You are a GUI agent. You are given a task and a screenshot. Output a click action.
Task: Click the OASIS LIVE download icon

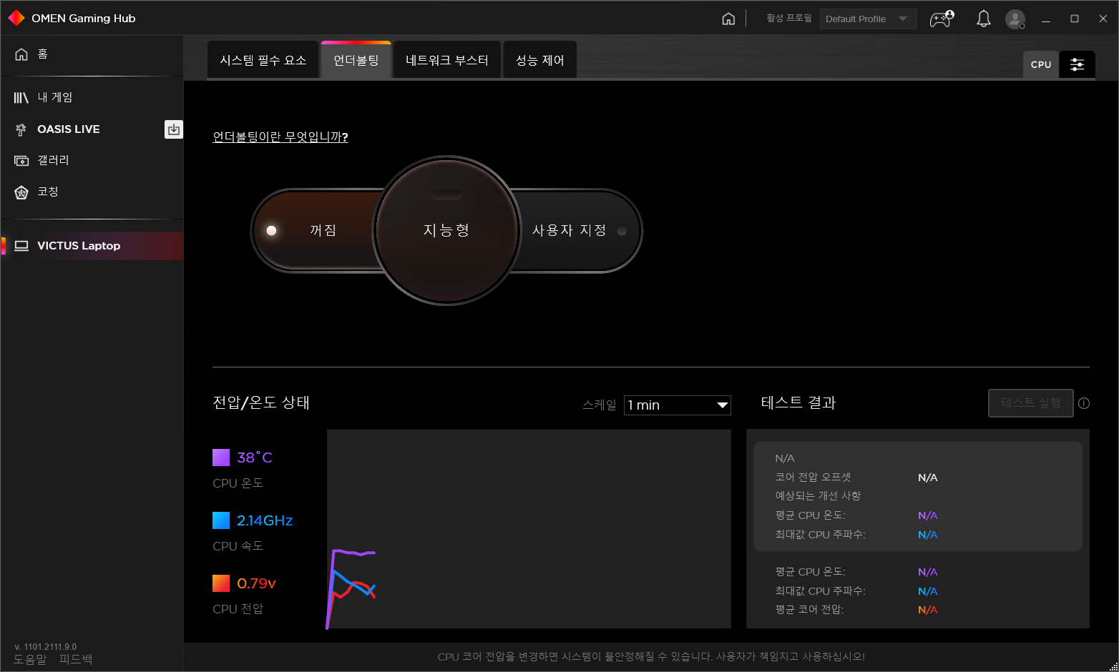(x=173, y=129)
